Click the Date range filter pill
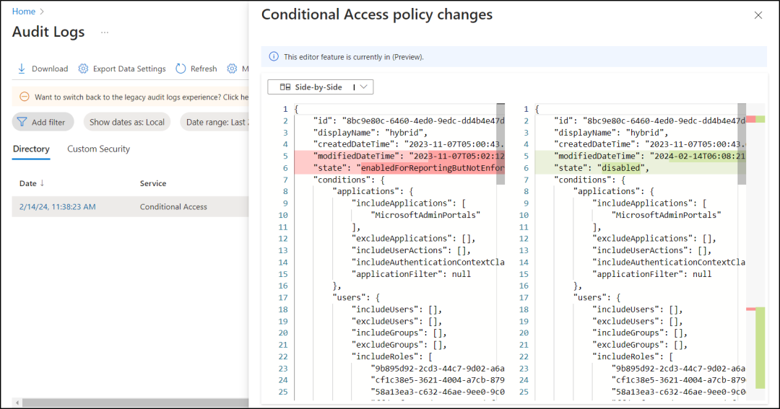The image size is (780, 409). 215,122
